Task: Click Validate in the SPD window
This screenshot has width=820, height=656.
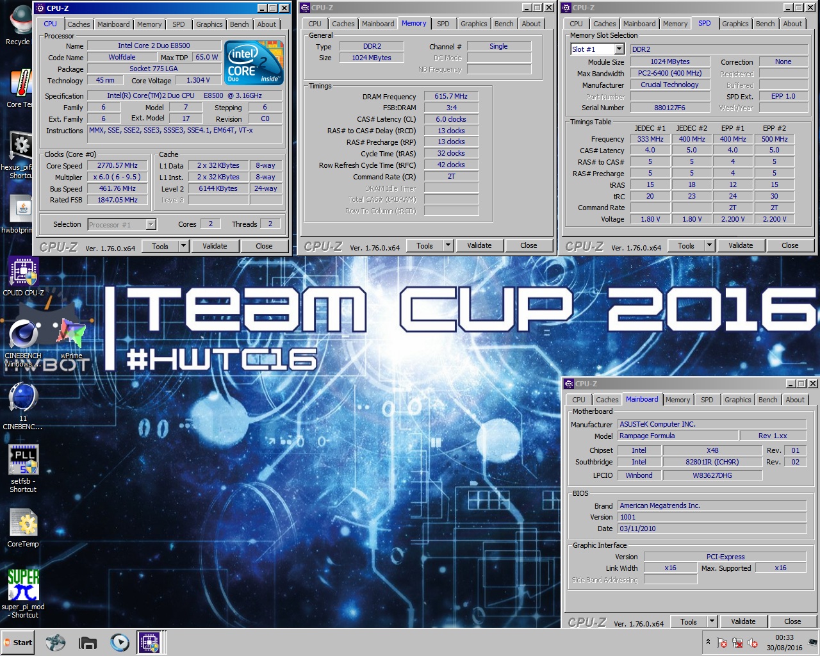Action: pos(741,245)
